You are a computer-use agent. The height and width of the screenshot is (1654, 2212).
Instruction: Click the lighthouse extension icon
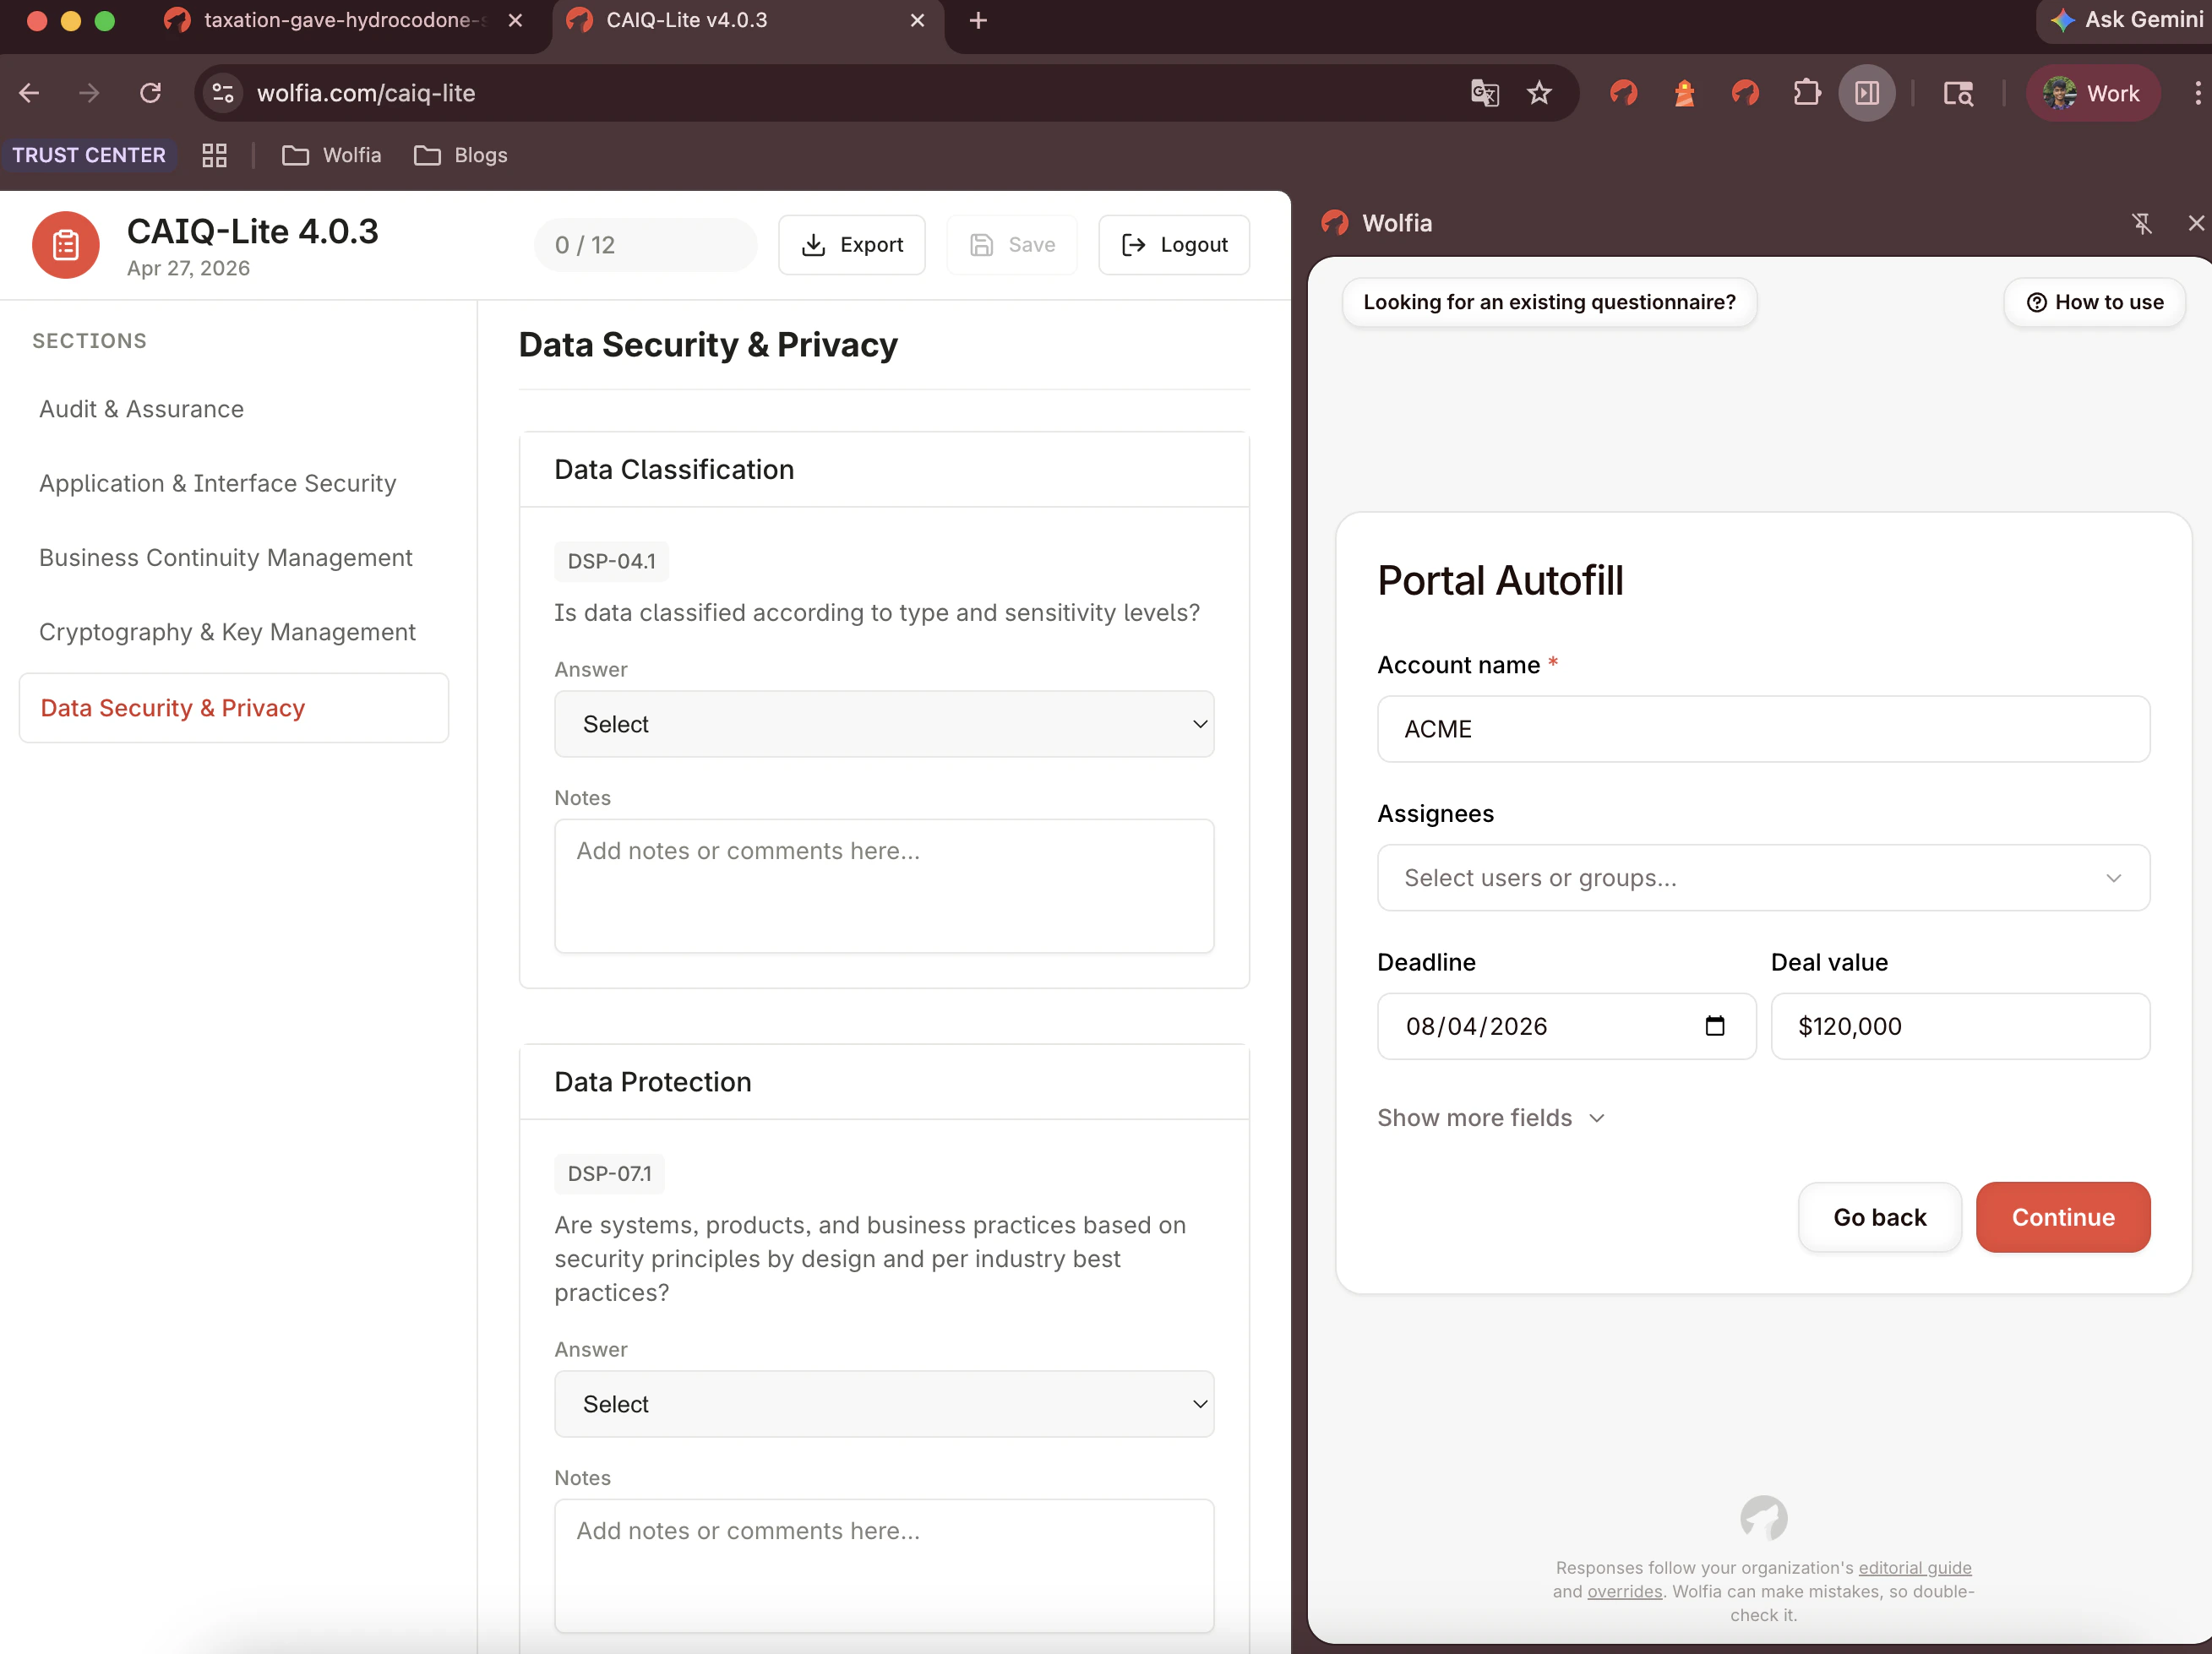pos(1684,93)
